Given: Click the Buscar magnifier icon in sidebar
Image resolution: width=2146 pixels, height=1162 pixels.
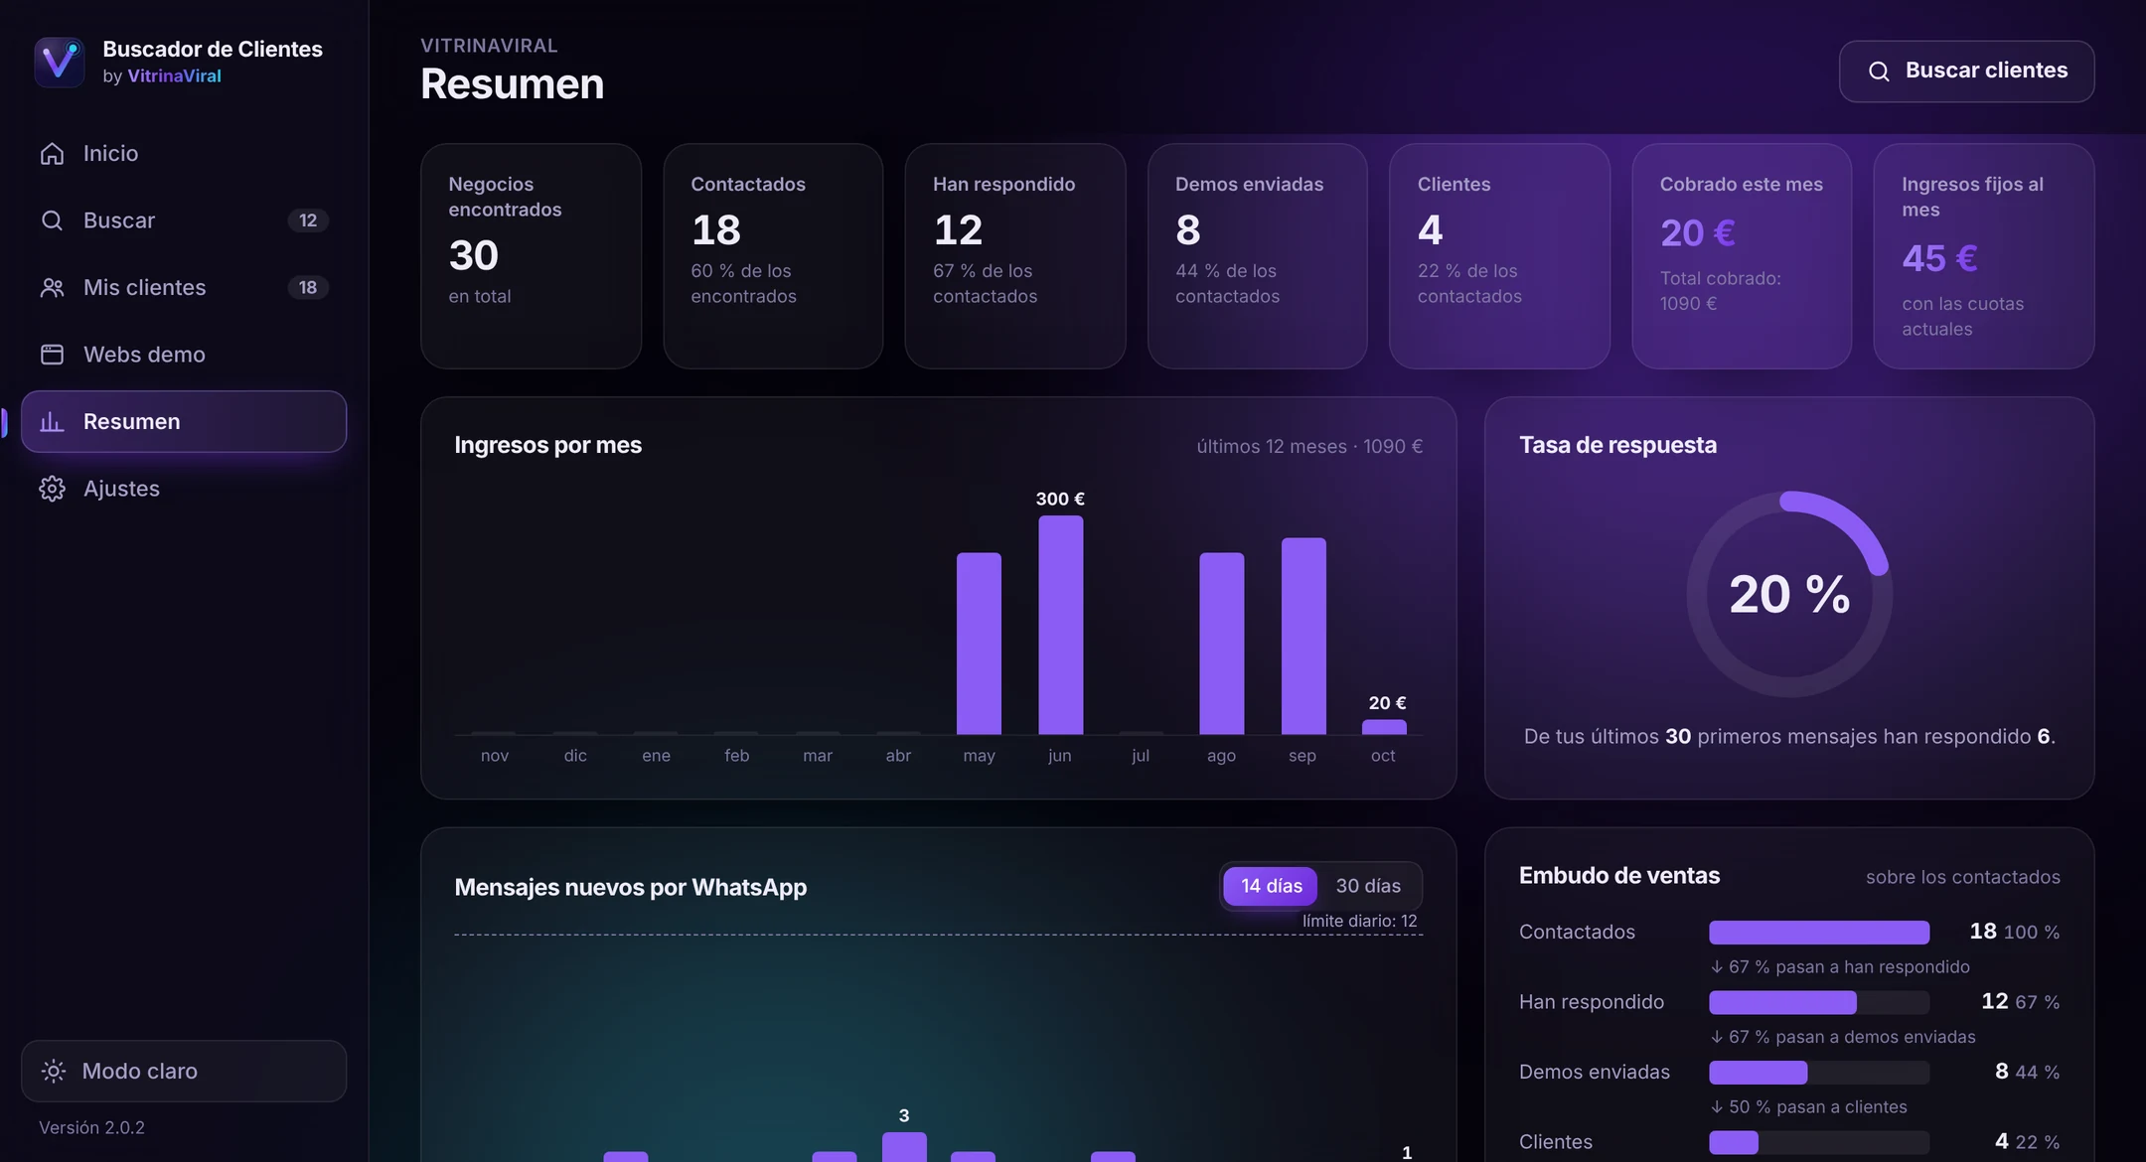Looking at the screenshot, I should point(52,220).
